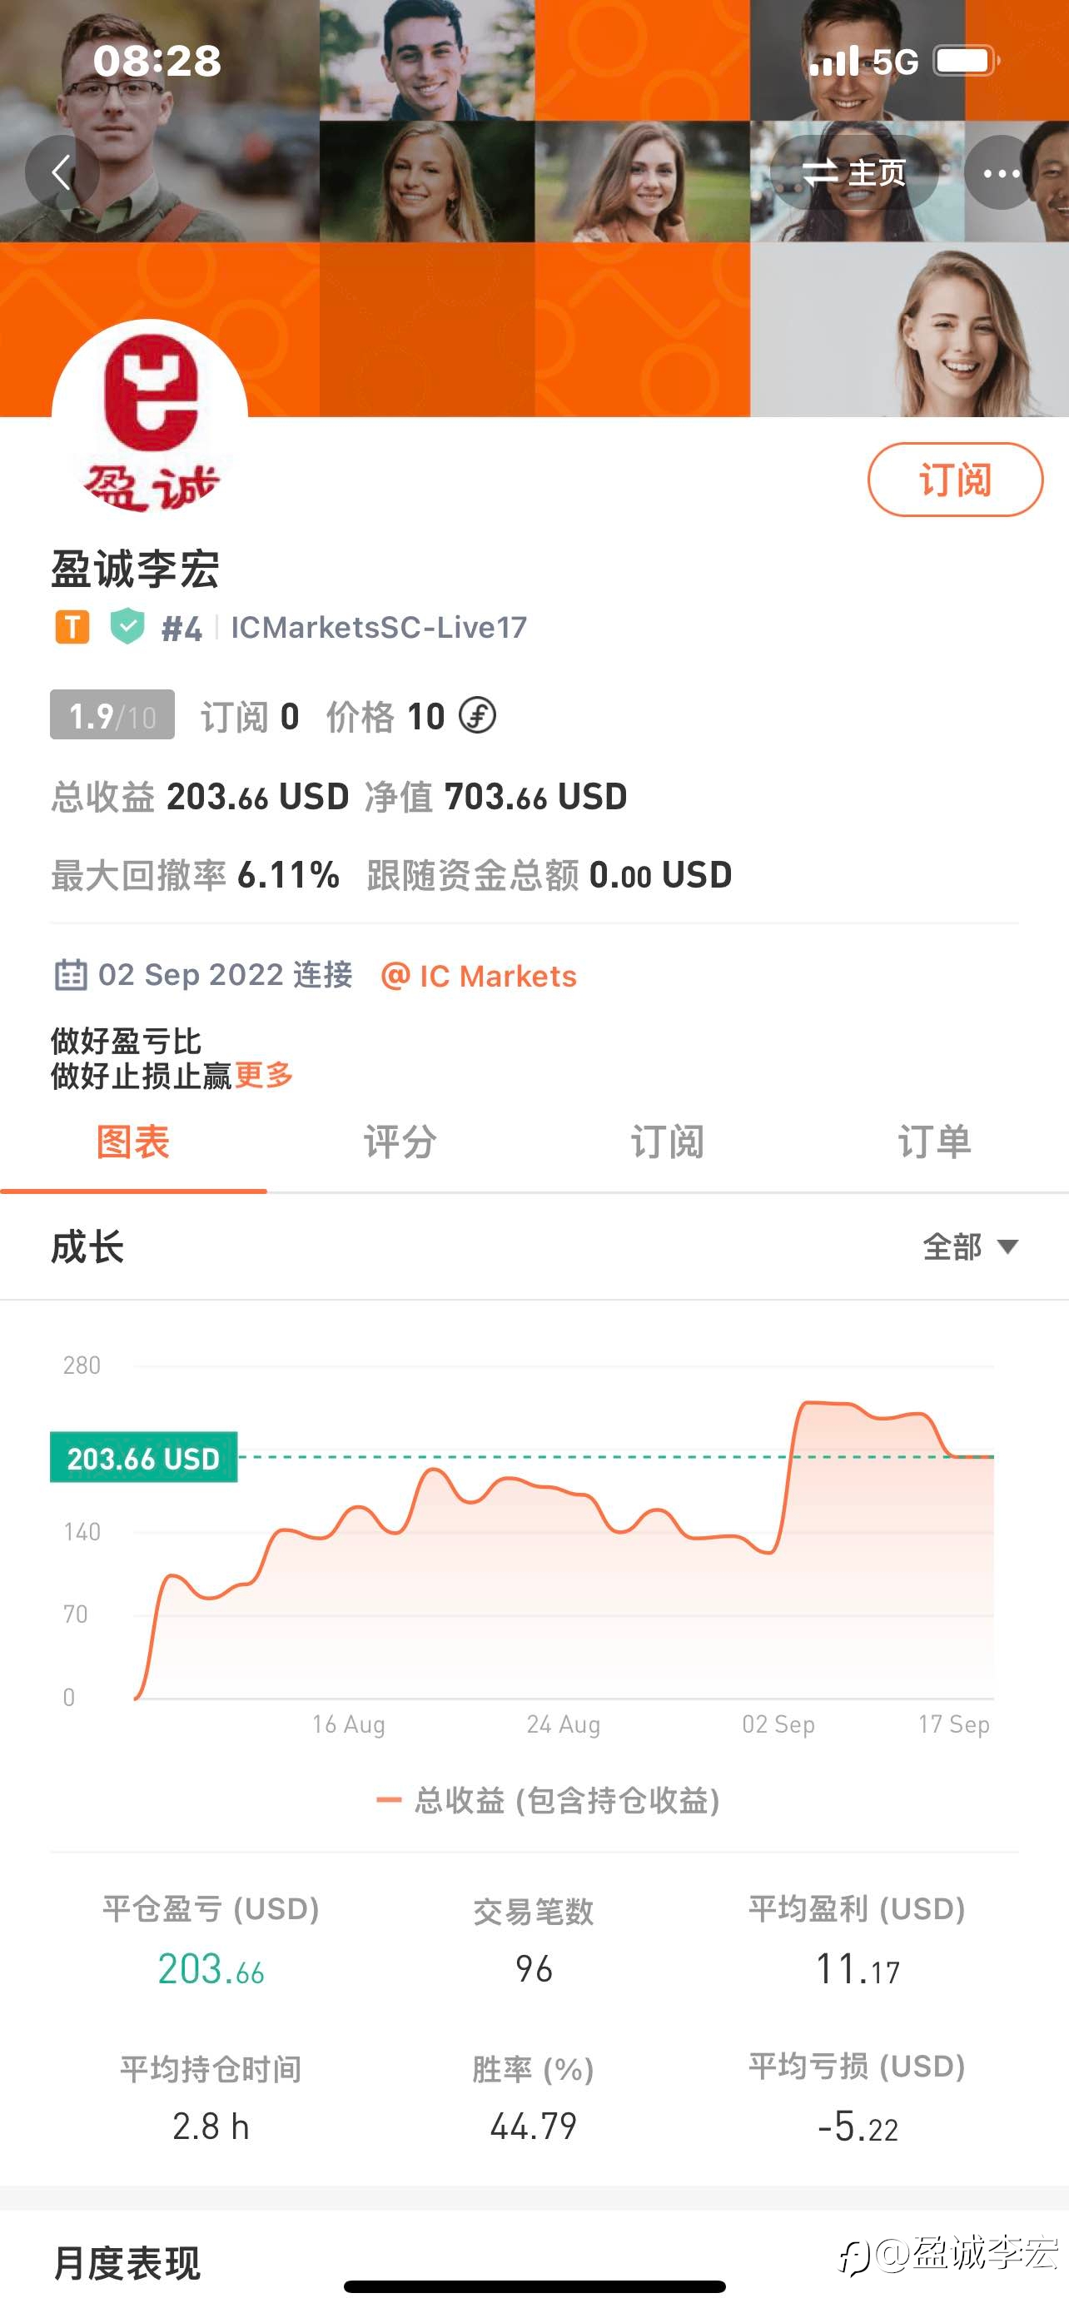Select the 图表 tab
Screen dimensions: 1069x2313
click(x=133, y=1143)
